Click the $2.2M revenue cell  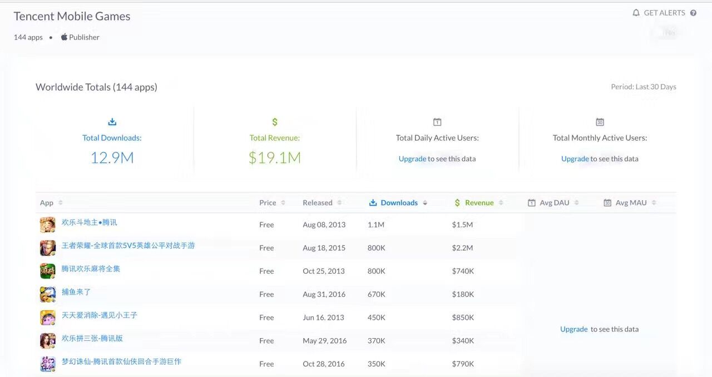tap(462, 248)
